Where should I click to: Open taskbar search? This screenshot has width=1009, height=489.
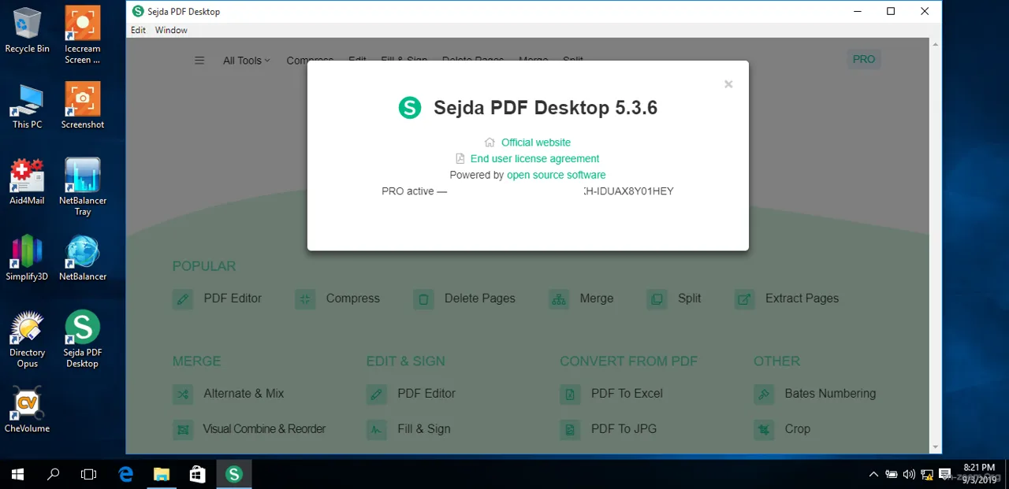54,474
